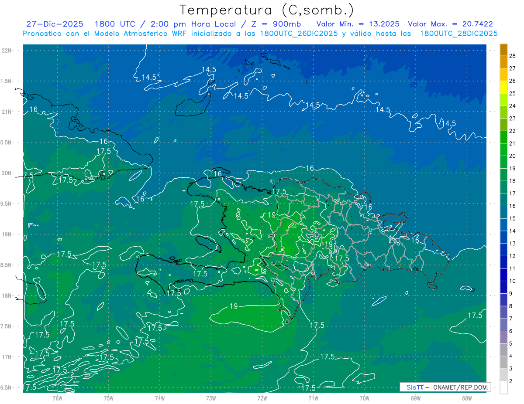Image resolution: width=524 pixels, height=404 pixels.
Task: Click the title Temperatura (C,somb.)
Action: click(x=267, y=10)
